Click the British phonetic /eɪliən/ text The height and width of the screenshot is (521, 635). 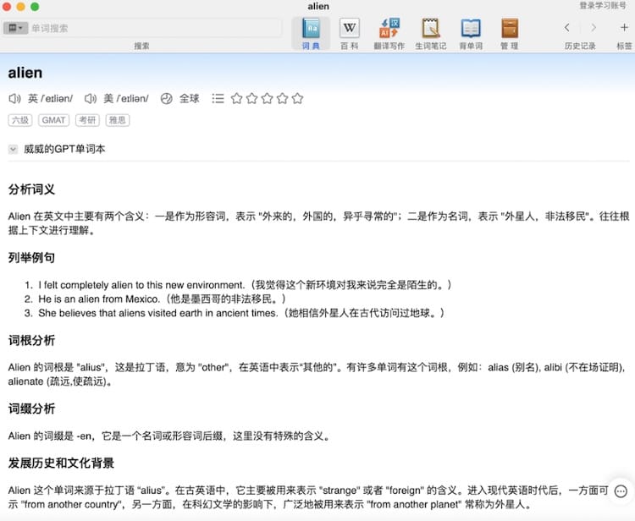56,98
